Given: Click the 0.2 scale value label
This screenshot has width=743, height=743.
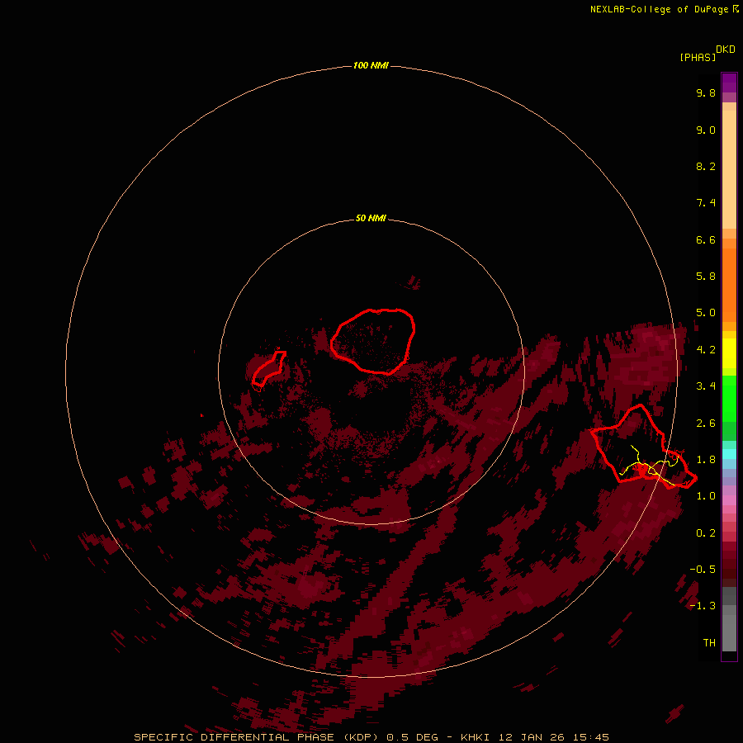Looking at the screenshot, I should (706, 533).
